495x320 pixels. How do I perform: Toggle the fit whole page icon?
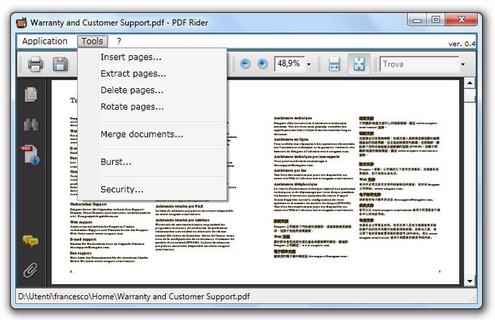pyautogui.click(x=359, y=64)
